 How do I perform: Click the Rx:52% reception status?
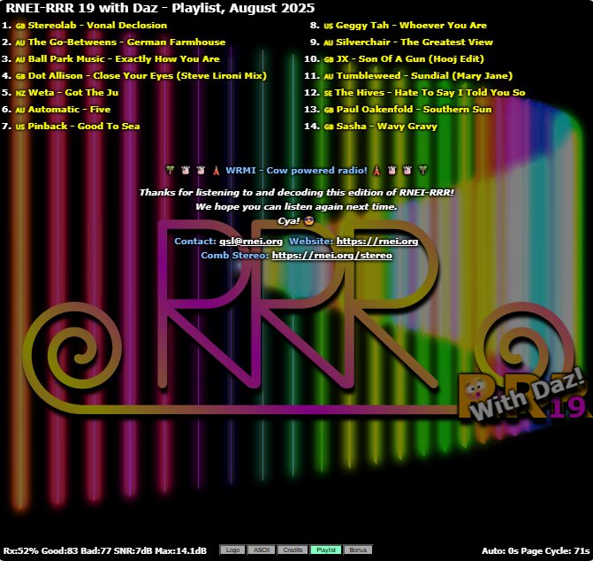21,550
